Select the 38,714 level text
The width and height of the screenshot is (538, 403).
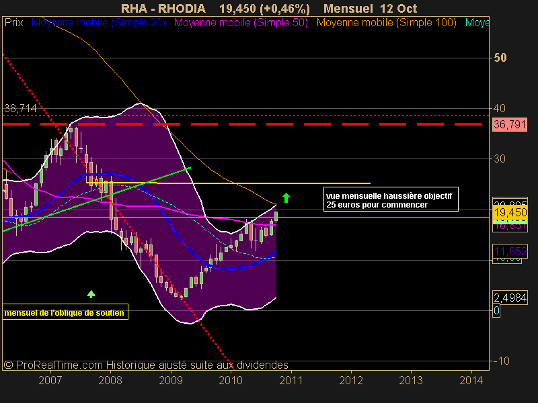click(20, 109)
